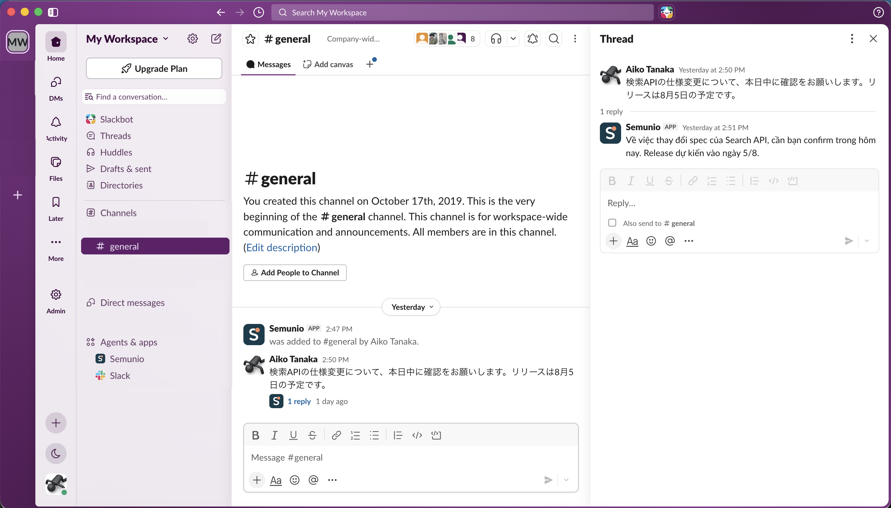
Task: Expand My Workspace menu
Action: [x=128, y=39]
